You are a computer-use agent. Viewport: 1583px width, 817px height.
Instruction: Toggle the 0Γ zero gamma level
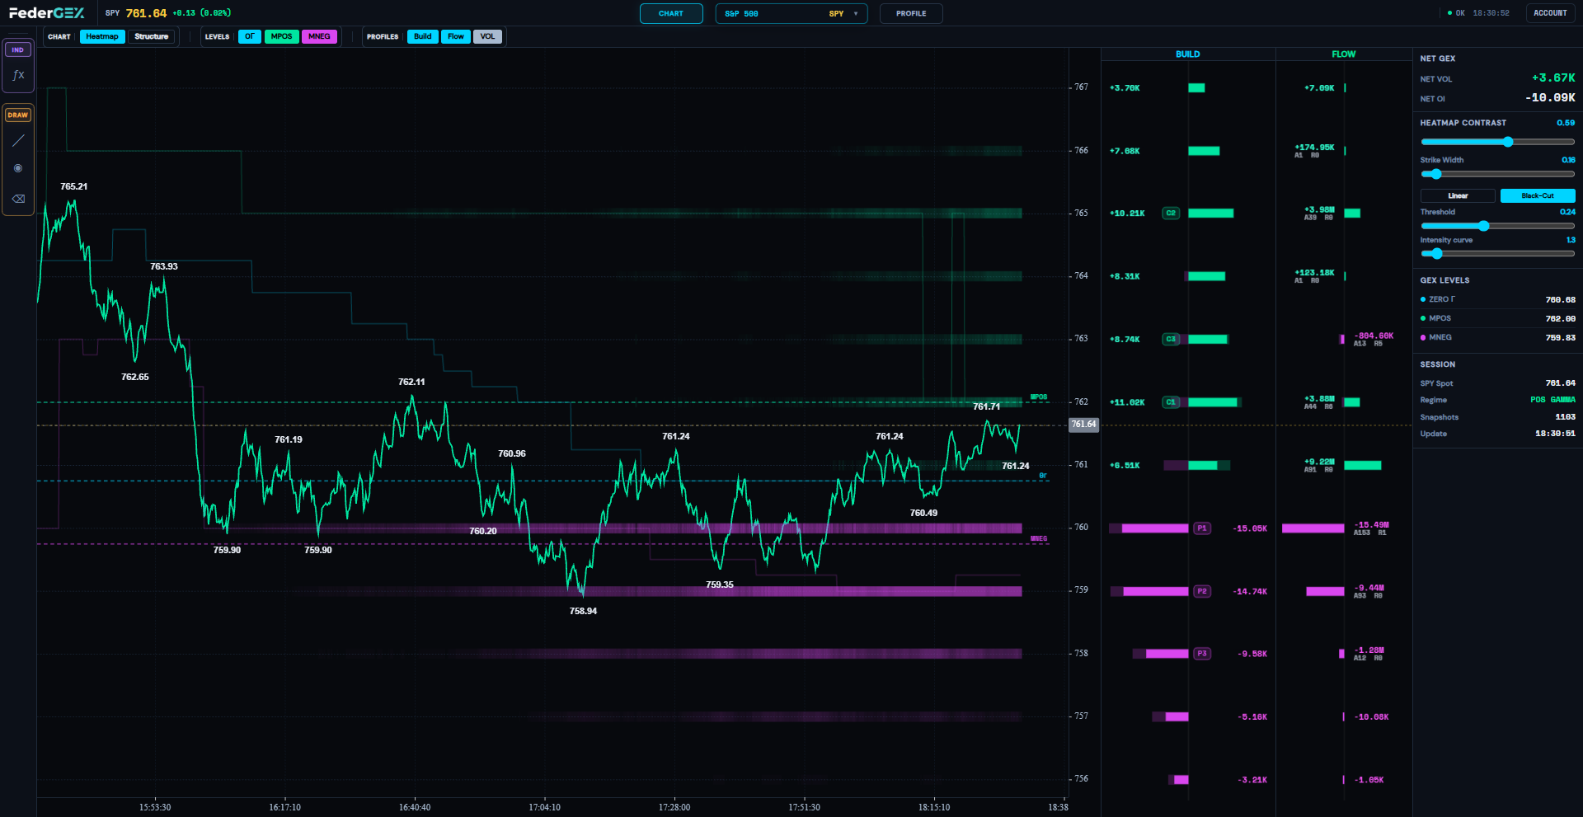[250, 36]
